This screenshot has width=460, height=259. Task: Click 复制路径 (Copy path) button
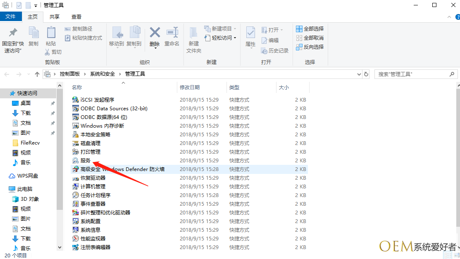click(79, 29)
